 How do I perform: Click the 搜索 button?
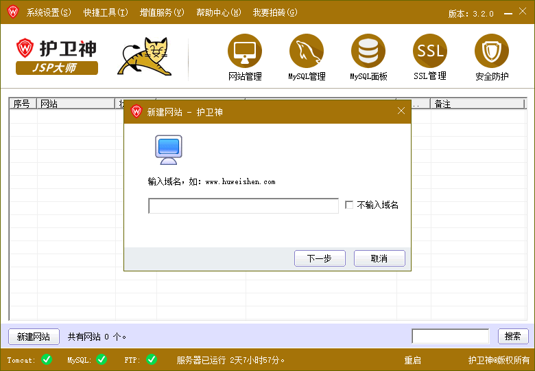[x=513, y=336]
